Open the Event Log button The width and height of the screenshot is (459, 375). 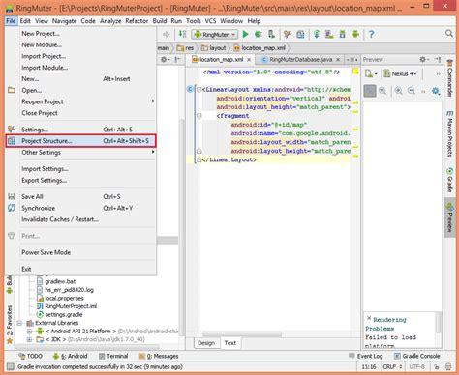(366, 356)
